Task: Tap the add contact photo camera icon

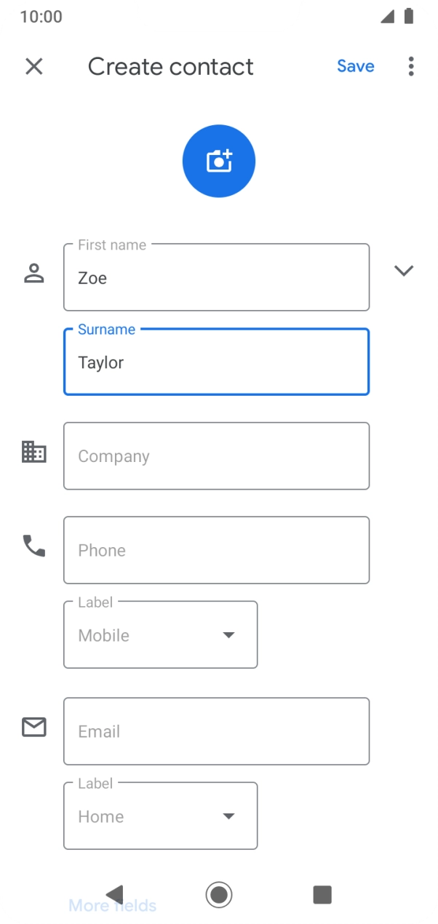Action: [218, 161]
